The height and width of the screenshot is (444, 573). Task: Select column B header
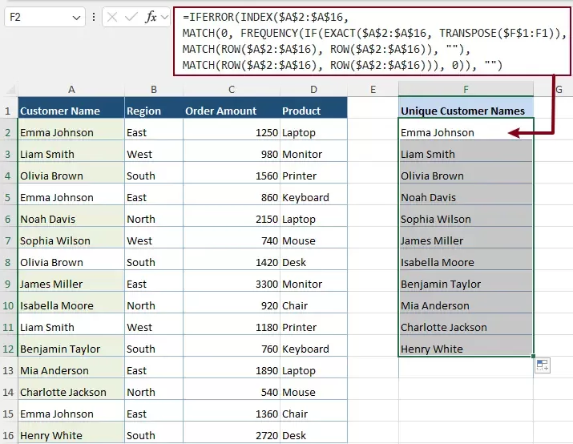[x=154, y=89]
